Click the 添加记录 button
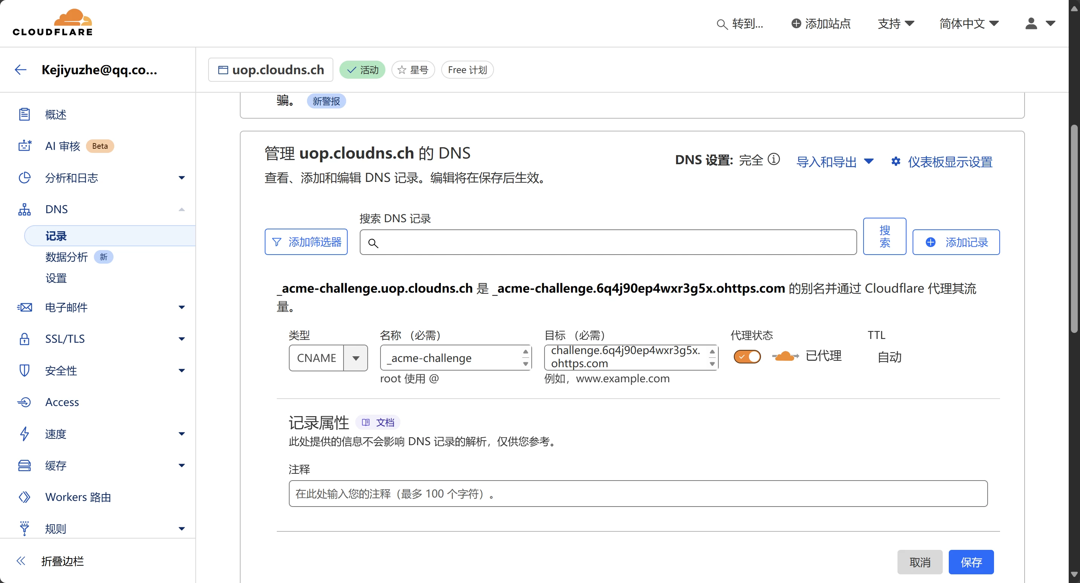 pos(956,242)
